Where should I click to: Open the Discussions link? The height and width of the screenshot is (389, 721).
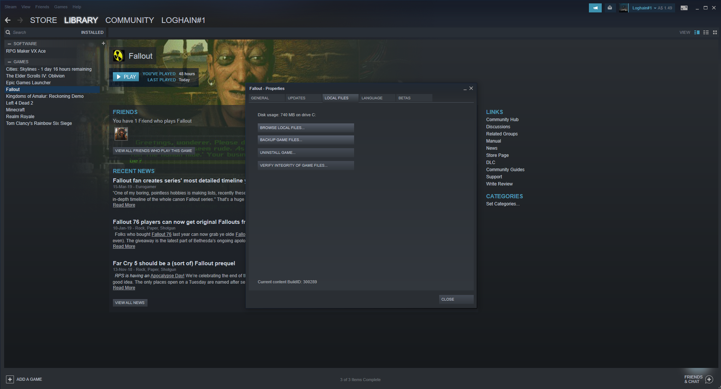coord(498,127)
